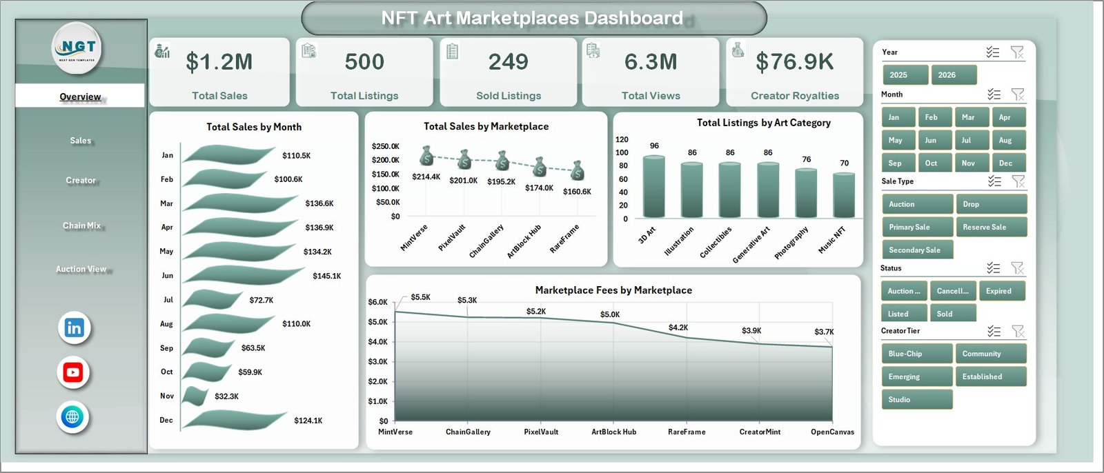Filter Status by Listed

pyautogui.click(x=904, y=314)
